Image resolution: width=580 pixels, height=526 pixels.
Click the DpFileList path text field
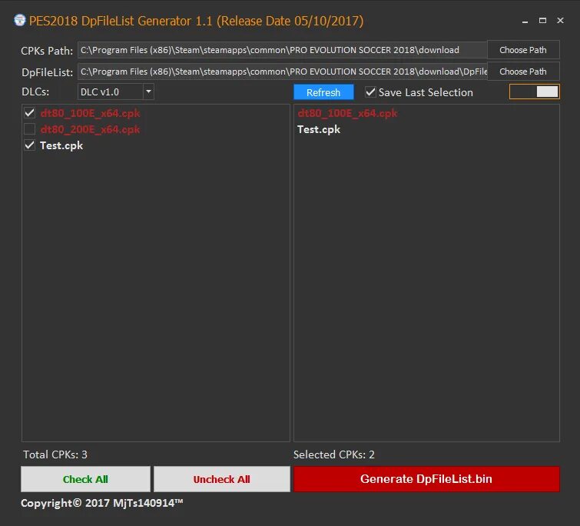[x=282, y=72]
